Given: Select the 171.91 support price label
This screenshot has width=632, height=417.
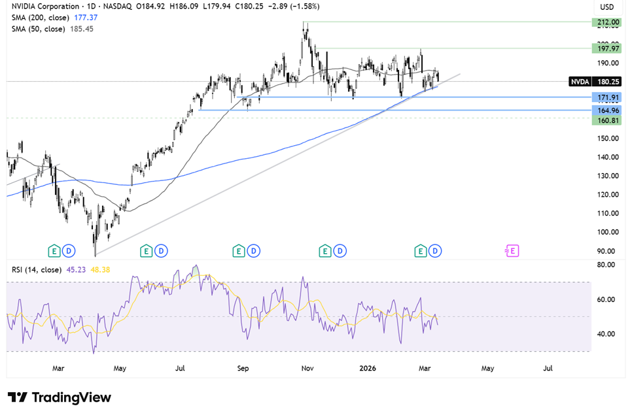Looking at the screenshot, I should point(606,97).
